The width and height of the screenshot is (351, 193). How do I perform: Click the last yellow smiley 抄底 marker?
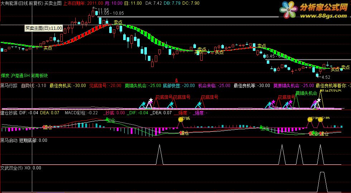point(320,119)
